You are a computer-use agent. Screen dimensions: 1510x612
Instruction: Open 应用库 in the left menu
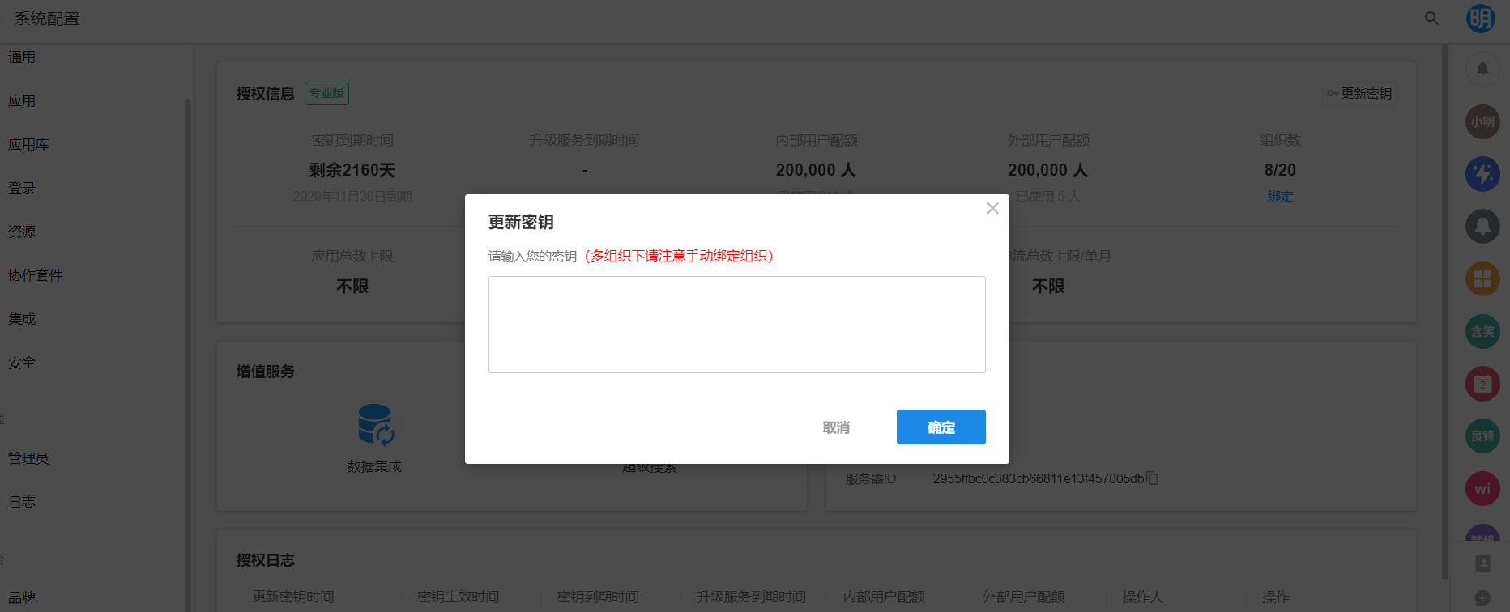tap(28, 145)
